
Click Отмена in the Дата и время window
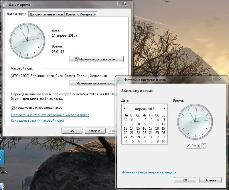click(95, 131)
